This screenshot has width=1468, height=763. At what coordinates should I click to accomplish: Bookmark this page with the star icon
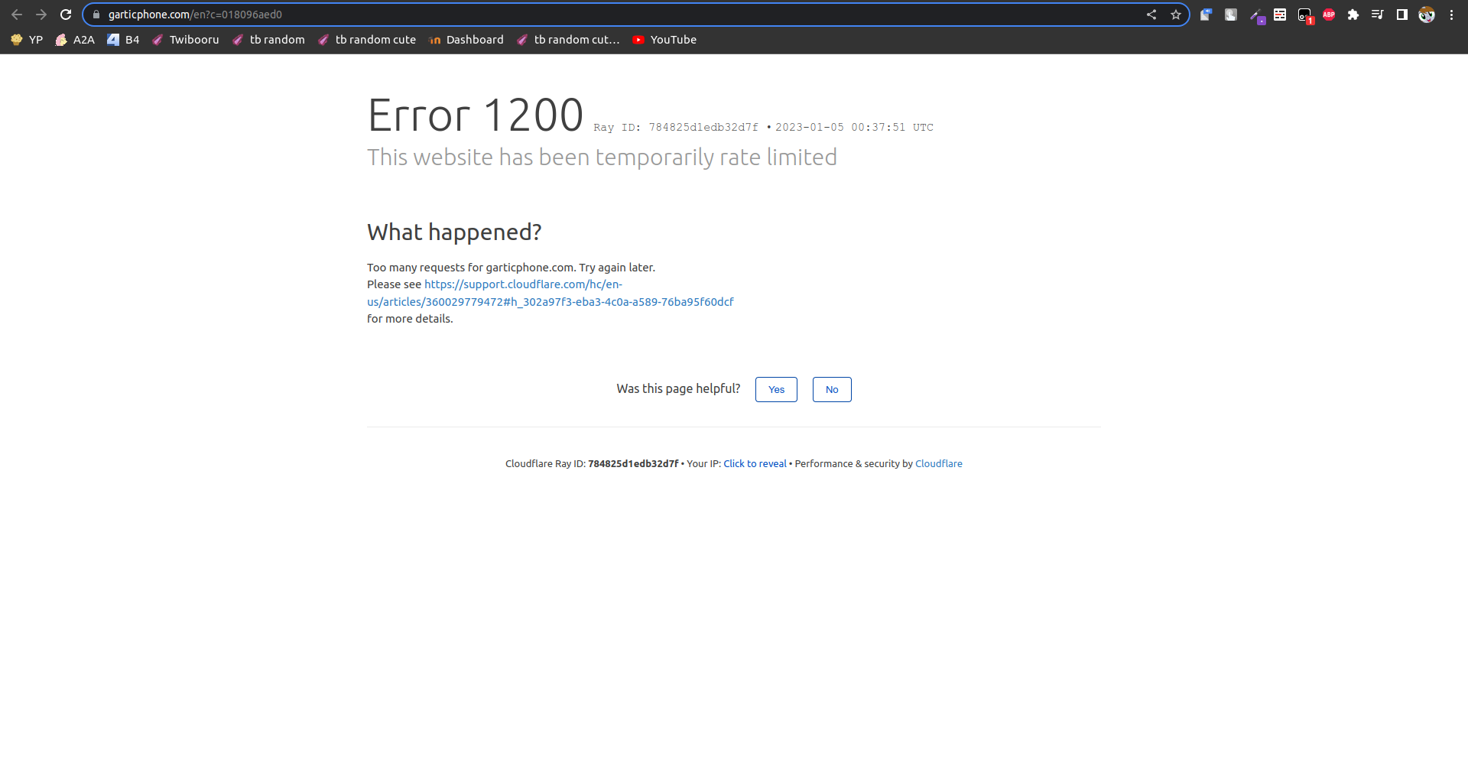point(1176,15)
